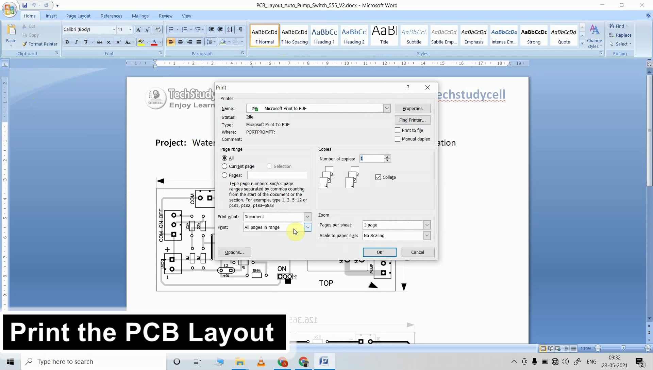653x370 pixels.
Task: Toggle strikethrough formatting
Action: tap(100, 42)
